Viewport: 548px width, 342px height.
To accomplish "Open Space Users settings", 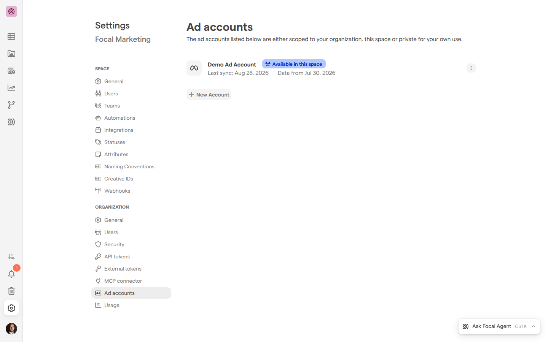I will (x=131, y=93).
